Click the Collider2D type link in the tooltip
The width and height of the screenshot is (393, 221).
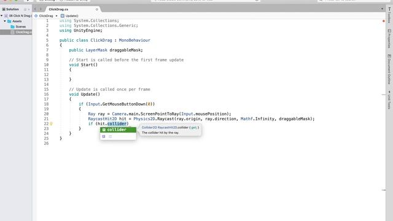click(149, 128)
